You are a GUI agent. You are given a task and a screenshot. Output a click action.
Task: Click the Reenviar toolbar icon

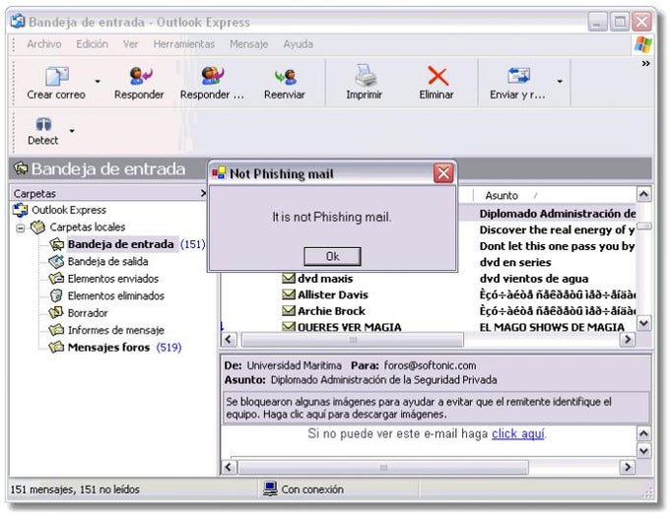(x=286, y=77)
